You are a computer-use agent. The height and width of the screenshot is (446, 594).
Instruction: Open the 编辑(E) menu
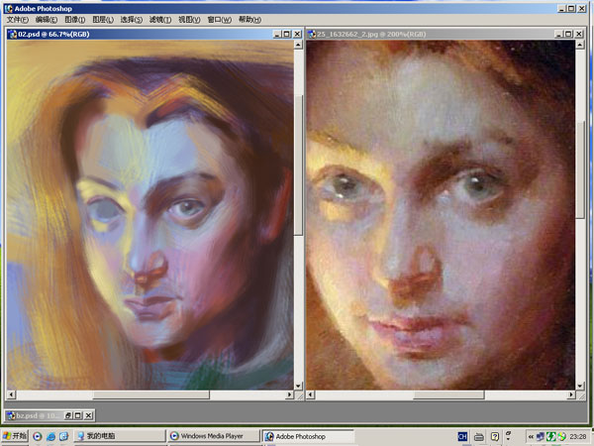point(47,20)
